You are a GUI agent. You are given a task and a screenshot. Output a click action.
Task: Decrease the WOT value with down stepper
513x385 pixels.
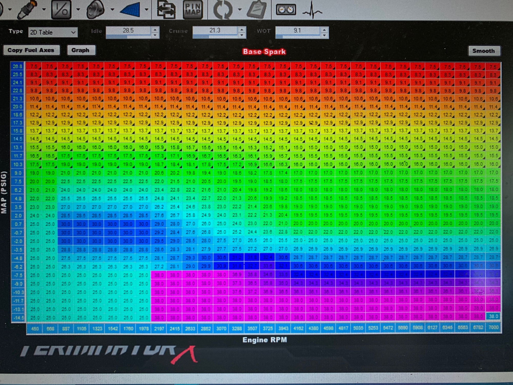324,35
